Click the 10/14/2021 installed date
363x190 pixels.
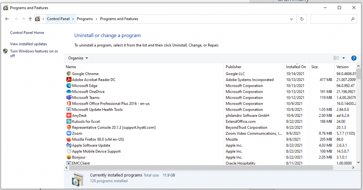tap(295, 74)
